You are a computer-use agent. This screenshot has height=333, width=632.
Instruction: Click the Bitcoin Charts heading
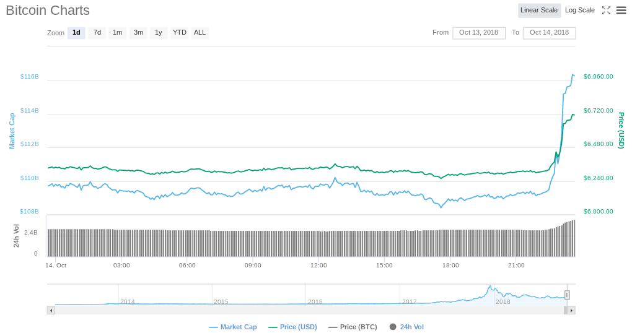48,11
